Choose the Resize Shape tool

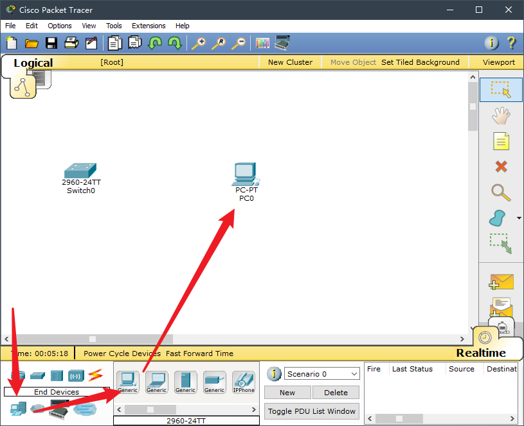[501, 243]
